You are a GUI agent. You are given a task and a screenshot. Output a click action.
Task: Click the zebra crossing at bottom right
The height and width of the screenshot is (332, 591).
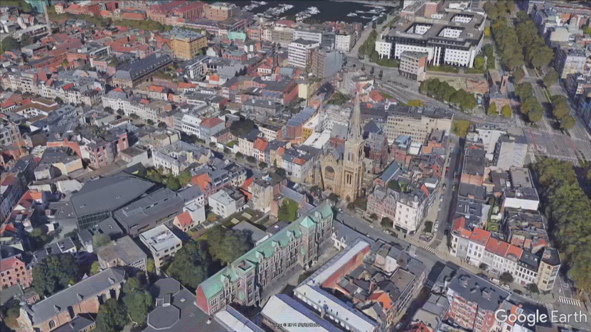(x=569, y=301)
